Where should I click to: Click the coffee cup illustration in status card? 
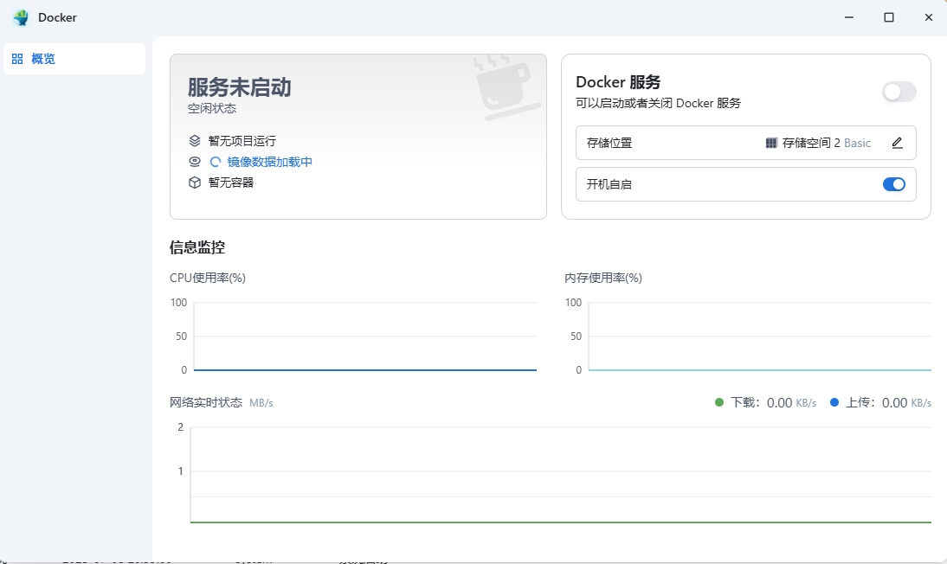(507, 87)
